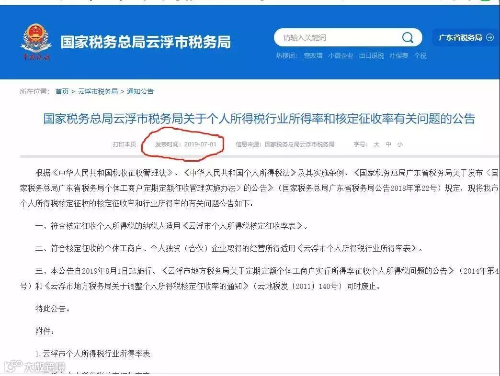The width and height of the screenshot is (500, 376).
Task: Select hot search term 小微企业
Action: pyautogui.click(x=341, y=55)
